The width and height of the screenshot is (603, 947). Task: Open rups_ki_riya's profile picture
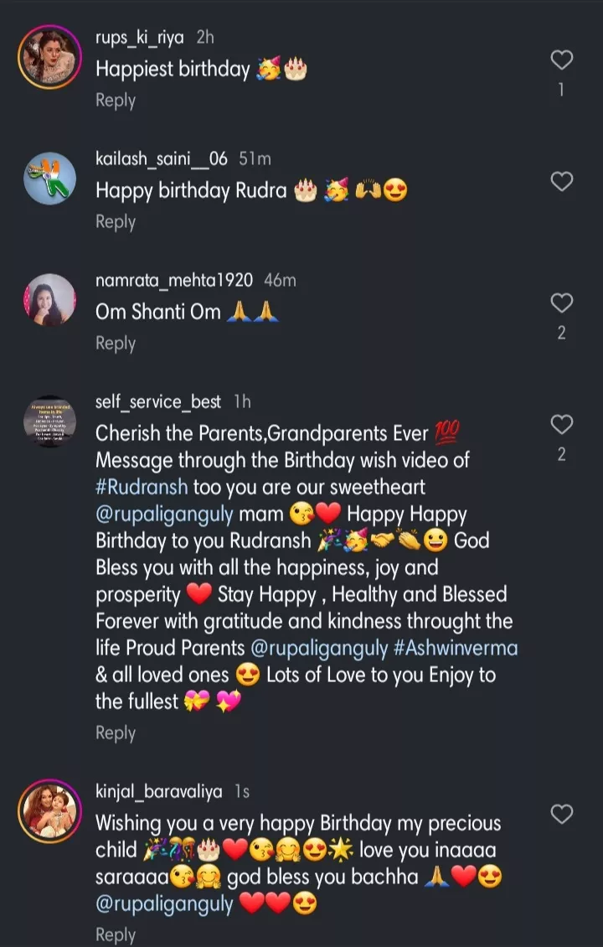pos(49,57)
